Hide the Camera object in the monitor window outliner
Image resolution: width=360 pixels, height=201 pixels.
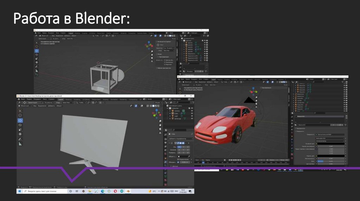[192, 111]
